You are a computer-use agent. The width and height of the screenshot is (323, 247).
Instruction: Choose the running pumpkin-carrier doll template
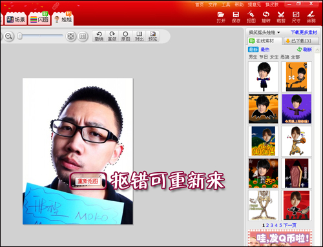(297, 141)
